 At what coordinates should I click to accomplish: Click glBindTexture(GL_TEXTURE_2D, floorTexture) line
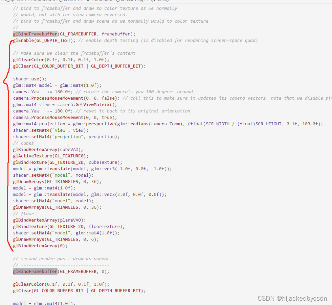tap(69, 227)
